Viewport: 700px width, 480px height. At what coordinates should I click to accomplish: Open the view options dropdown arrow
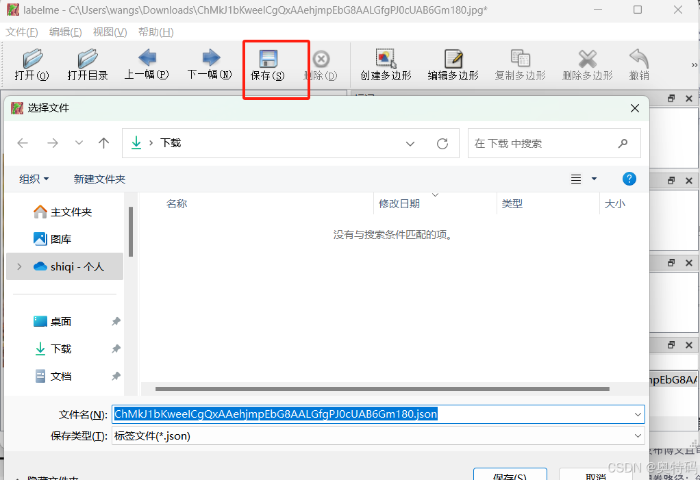pos(595,179)
